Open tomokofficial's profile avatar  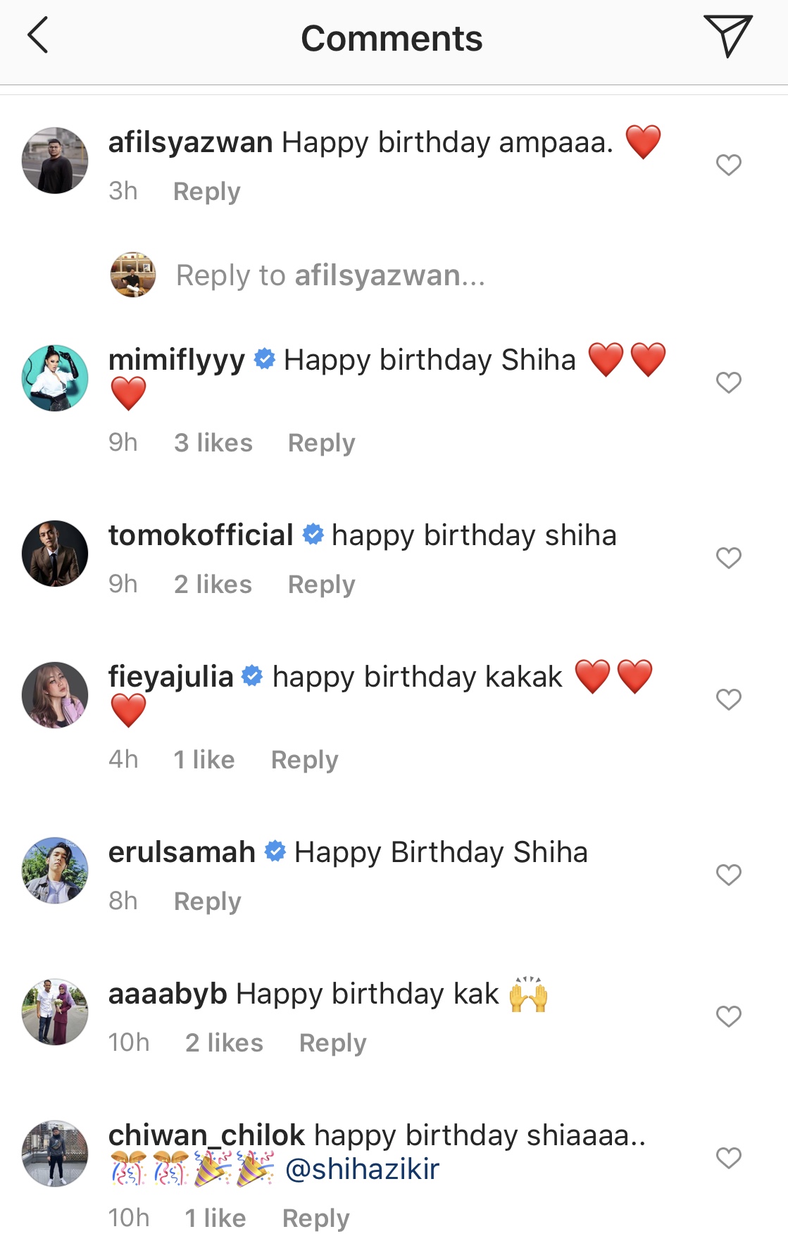click(x=55, y=554)
